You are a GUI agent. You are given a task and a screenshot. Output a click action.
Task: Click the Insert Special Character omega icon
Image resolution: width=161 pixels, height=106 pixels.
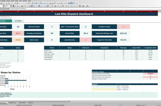(58, 3)
